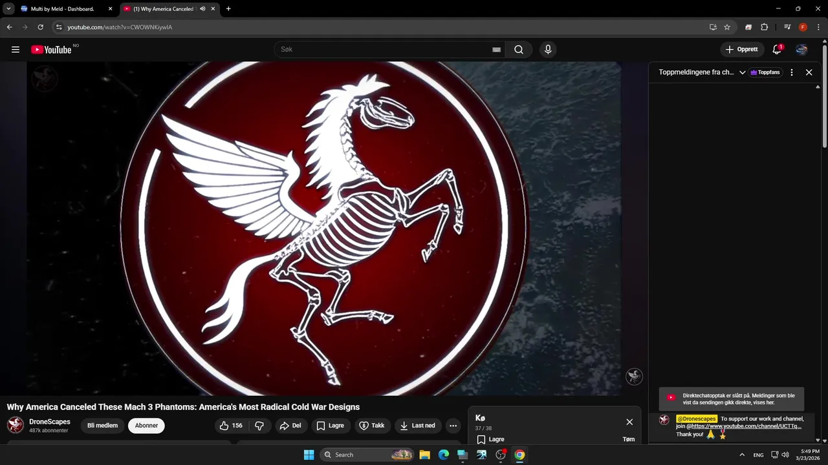Go back in browser history
This screenshot has width=828, height=465.
pyautogui.click(x=9, y=27)
